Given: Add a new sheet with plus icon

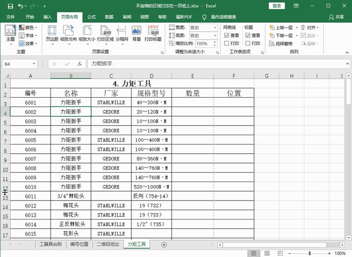Looking at the screenshot, I should (164, 244).
